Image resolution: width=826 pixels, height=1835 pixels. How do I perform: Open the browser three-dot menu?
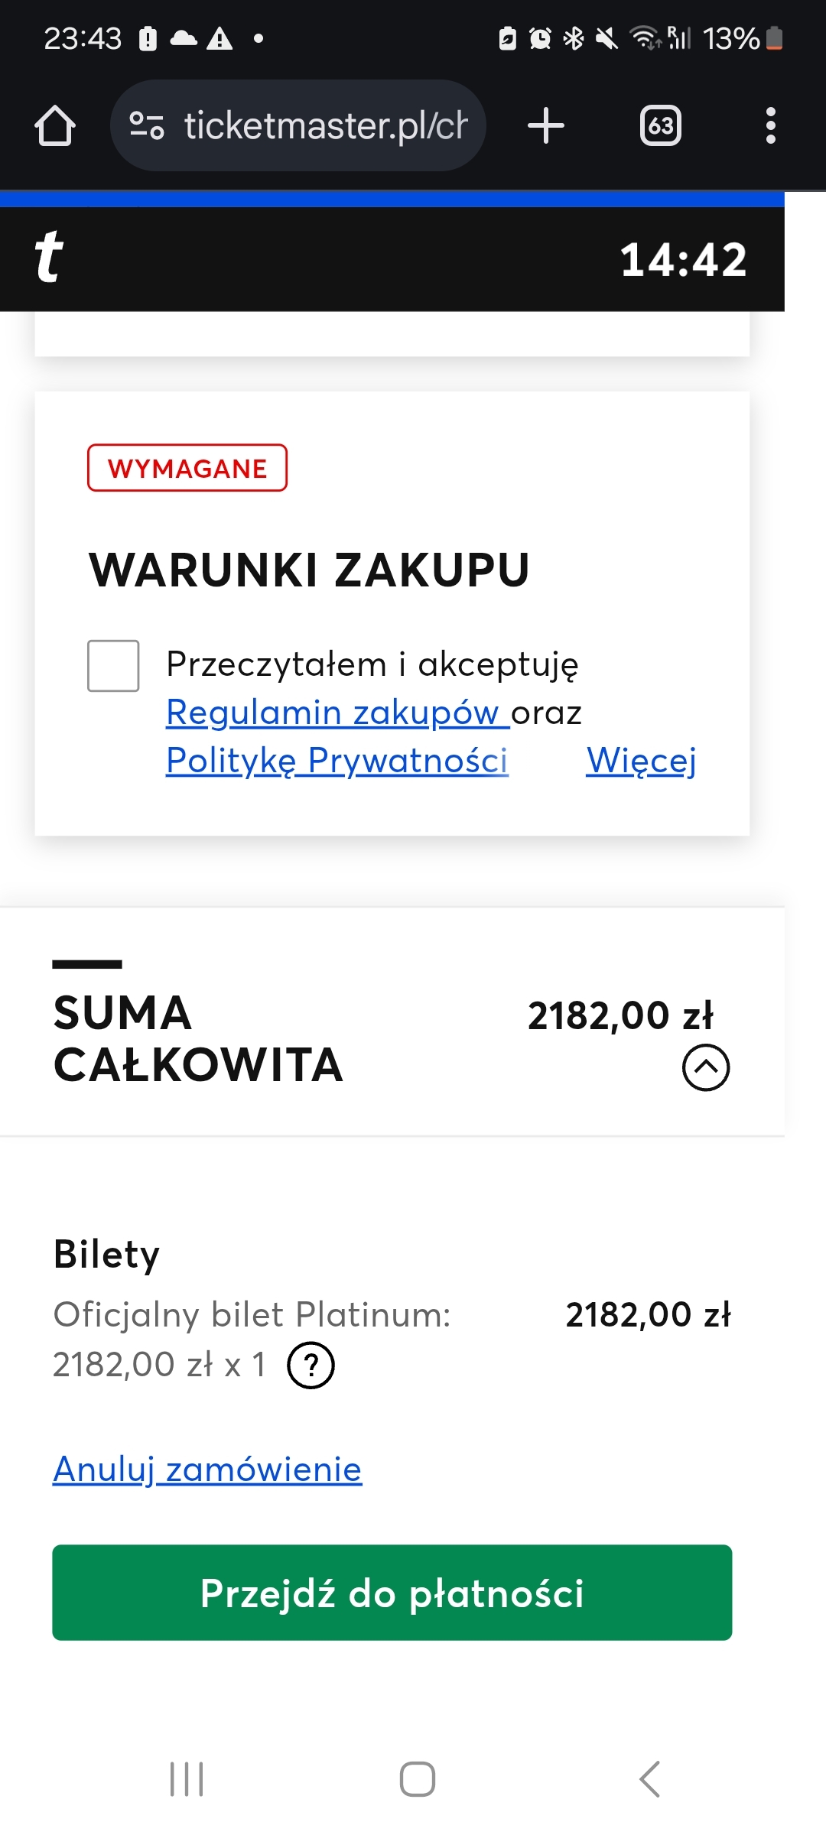(x=770, y=126)
